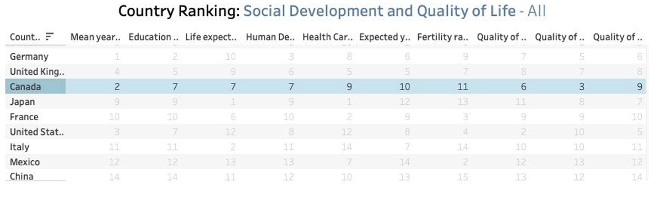Screen dimensions: 660x202
Task: Click the Mean years column header
Action: tap(95, 37)
